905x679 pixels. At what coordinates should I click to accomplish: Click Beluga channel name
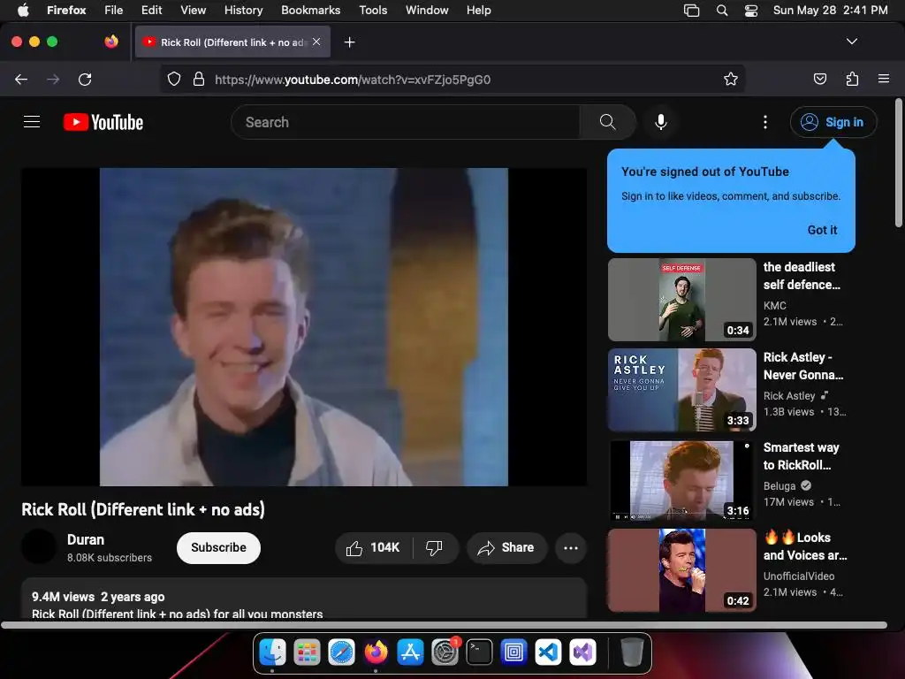click(x=780, y=485)
